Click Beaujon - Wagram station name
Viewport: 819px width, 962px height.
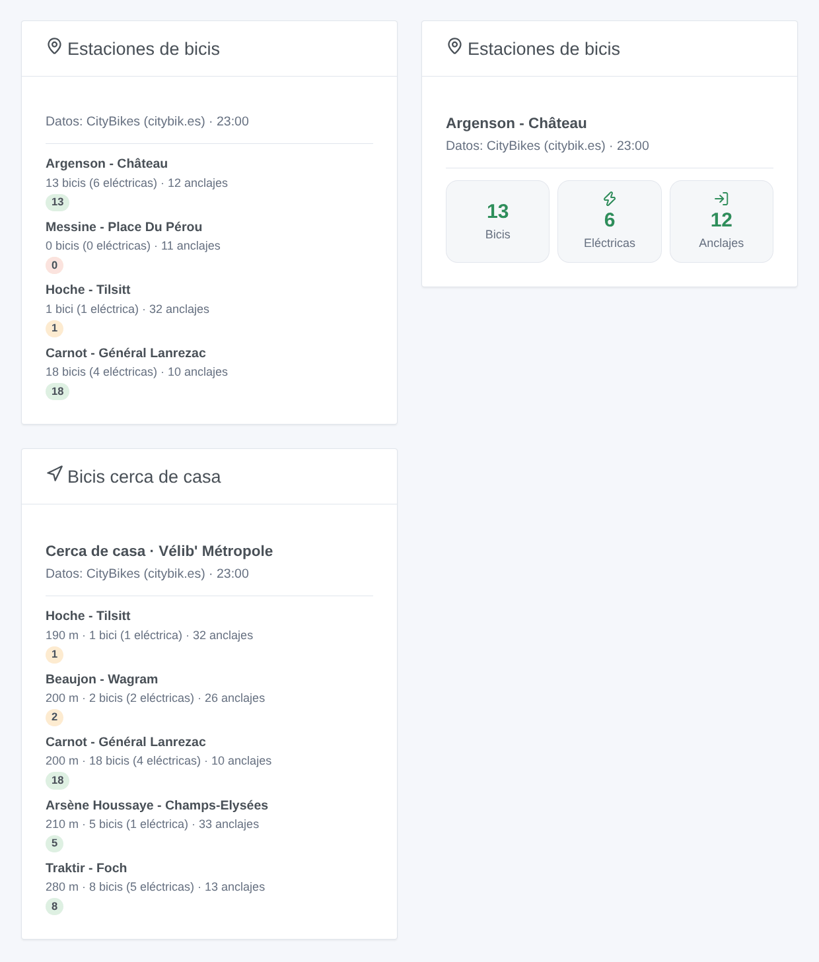pyautogui.click(x=102, y=679)
